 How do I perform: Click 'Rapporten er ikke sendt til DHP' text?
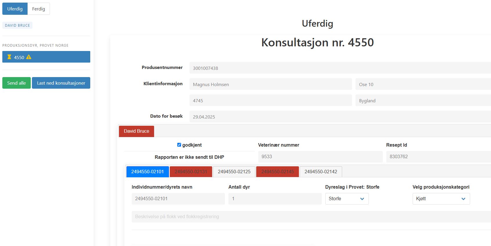[189, 157]
